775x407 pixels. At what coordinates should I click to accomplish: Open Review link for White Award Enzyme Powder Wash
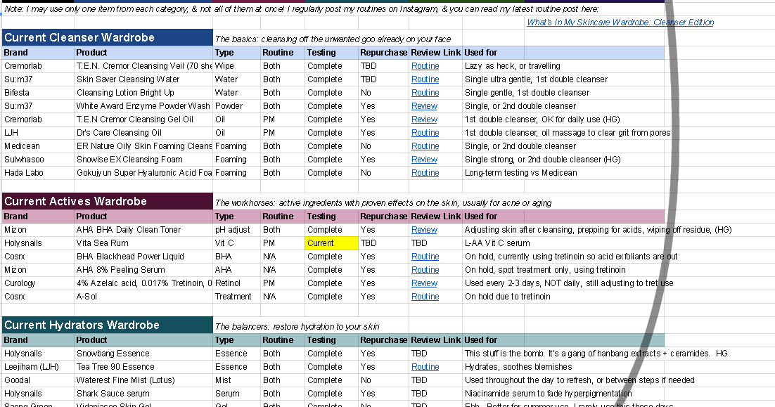click(x=424, y=106)
